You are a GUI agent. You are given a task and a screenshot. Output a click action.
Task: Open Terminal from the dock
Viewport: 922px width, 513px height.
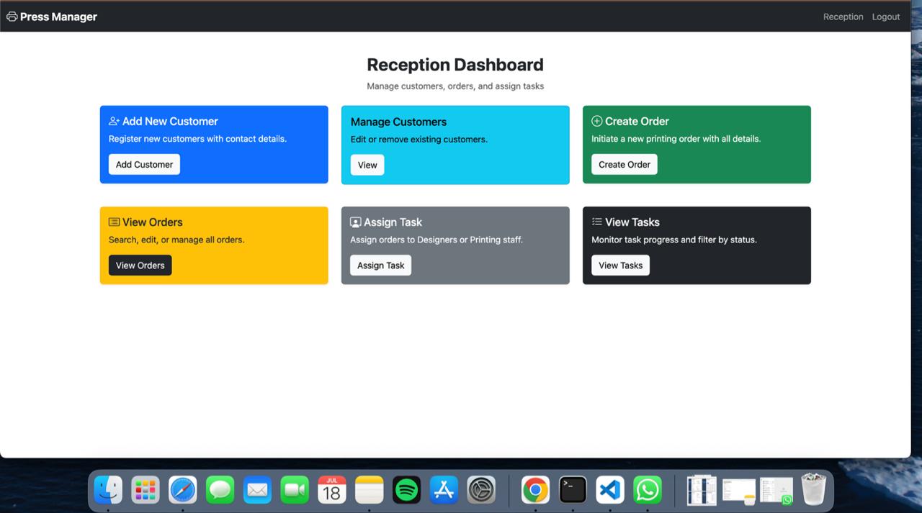coord(573,490)
